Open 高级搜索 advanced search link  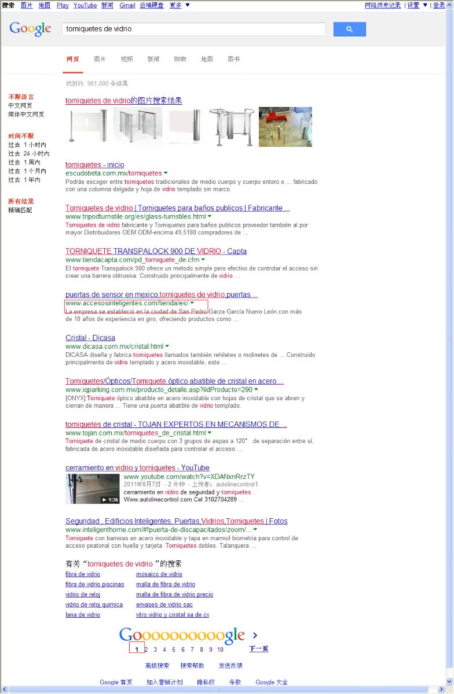(158, 666)
